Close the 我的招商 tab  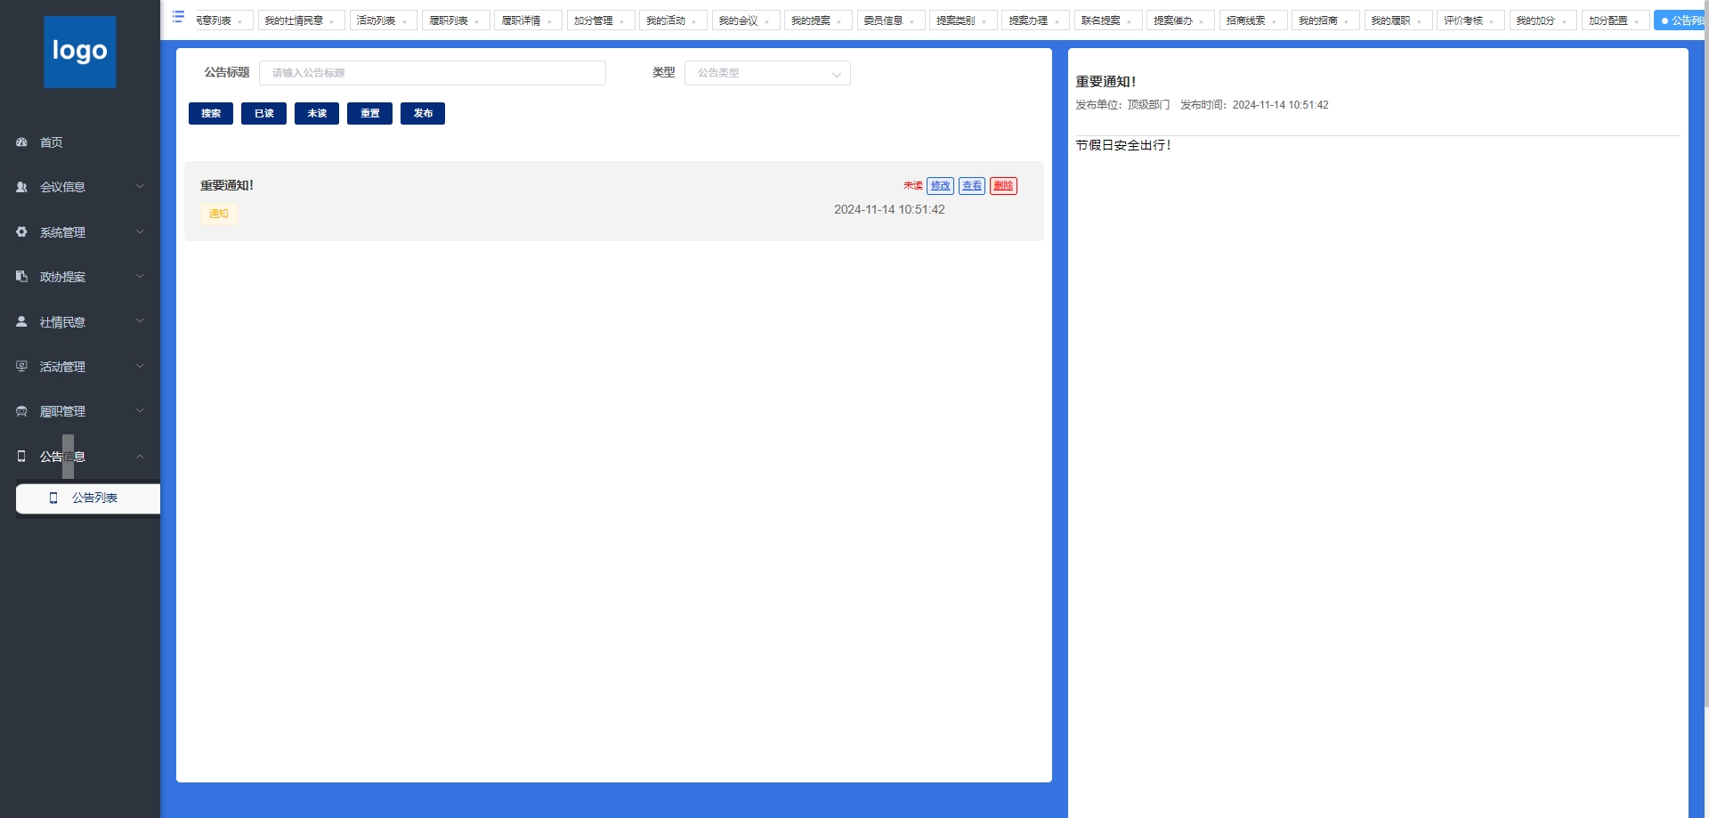click(x=1346, y=21)
